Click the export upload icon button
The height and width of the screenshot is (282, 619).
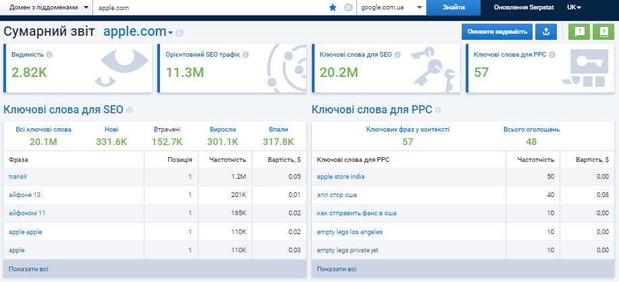546,32
